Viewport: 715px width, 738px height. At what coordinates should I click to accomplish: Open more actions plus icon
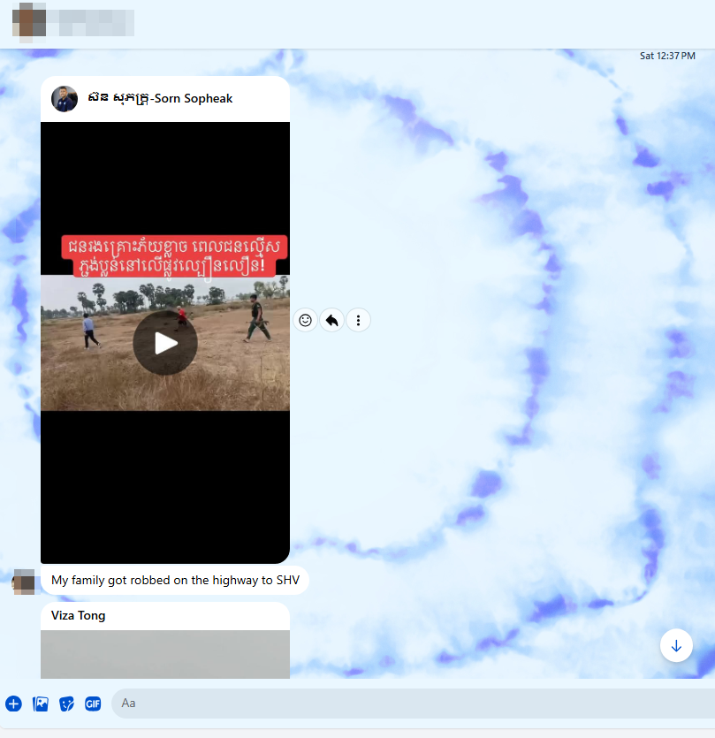13,704
